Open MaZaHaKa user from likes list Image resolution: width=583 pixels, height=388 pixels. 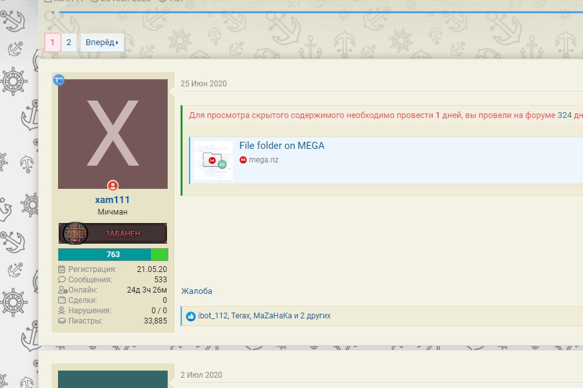(x=273, y=316)
